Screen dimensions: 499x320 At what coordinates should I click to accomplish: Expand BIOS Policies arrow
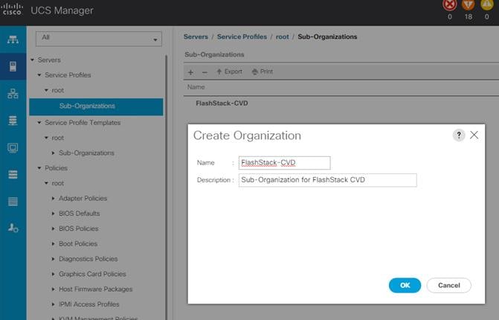coord(54,228)
